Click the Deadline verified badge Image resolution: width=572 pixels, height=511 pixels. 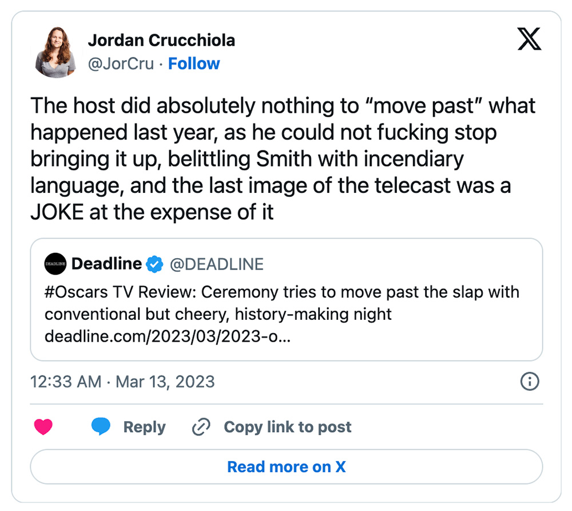(x=154, y=264)
